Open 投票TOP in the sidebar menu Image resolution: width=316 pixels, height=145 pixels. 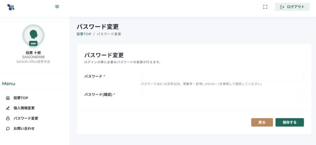click(x=21, y=98)
